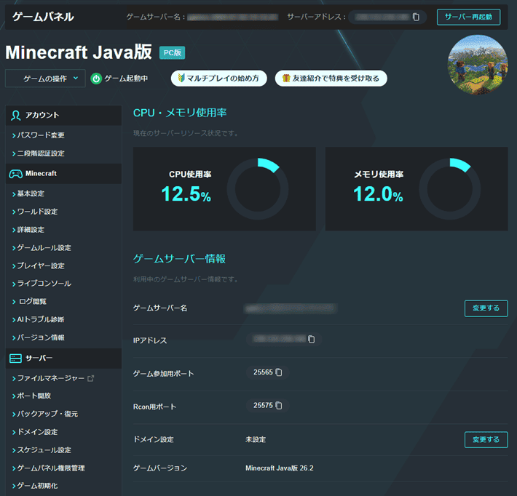The image size is (517, 496).
Task: Click the 12.0% memory value
Action: (x=378, y=193)
